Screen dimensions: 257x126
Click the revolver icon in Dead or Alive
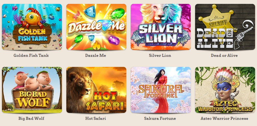(244, 34)
